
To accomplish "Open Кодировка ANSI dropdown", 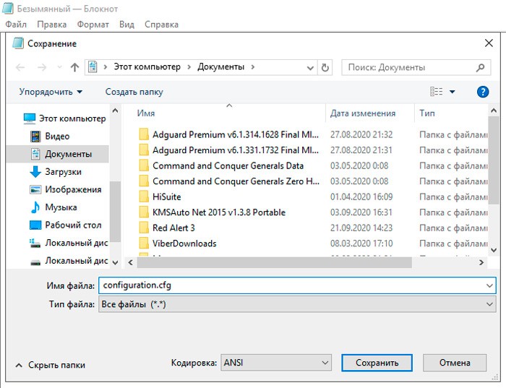I will [x=276, y=363].
